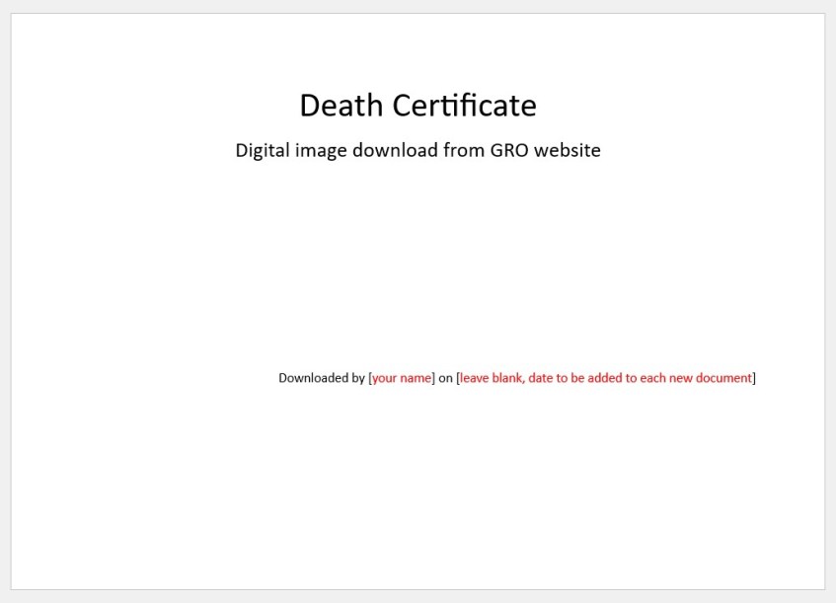Click the word "on" between the placeholders
This screenshot has width=836, height=603.
point(445,378)
